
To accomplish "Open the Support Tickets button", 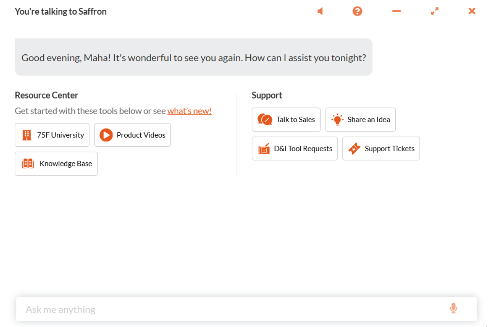I will 381,148.
